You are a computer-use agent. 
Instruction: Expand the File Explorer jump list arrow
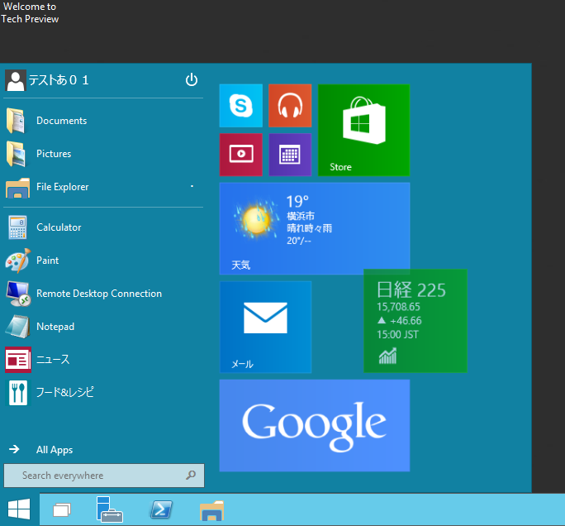[192, 186]
